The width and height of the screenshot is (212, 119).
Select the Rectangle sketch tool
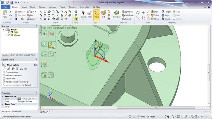(x=45, y=12)
